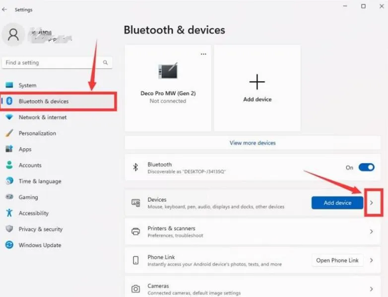Click the user profile avatar
This screenshot has height=297, width=388.
13,34
